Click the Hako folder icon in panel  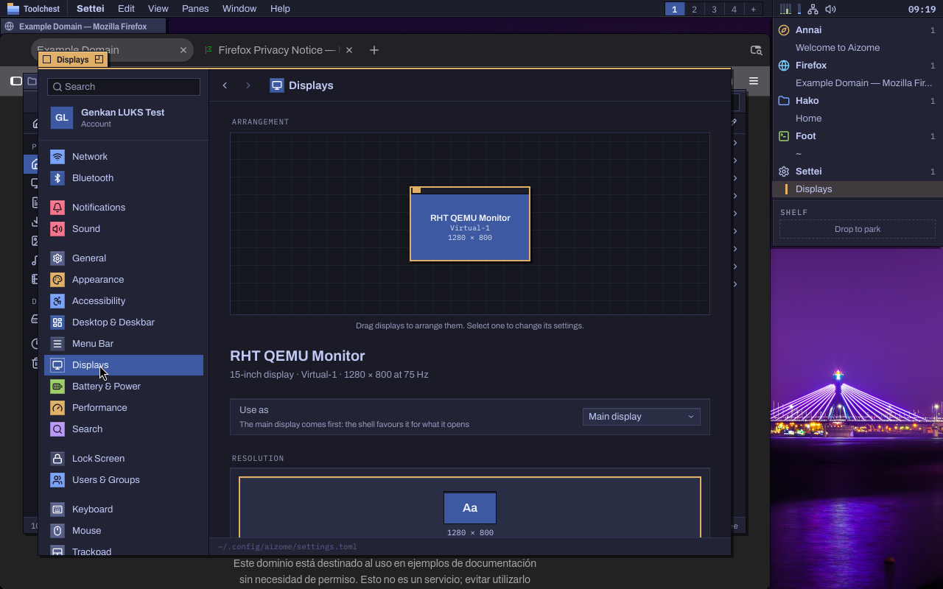[x=784, y=101]
